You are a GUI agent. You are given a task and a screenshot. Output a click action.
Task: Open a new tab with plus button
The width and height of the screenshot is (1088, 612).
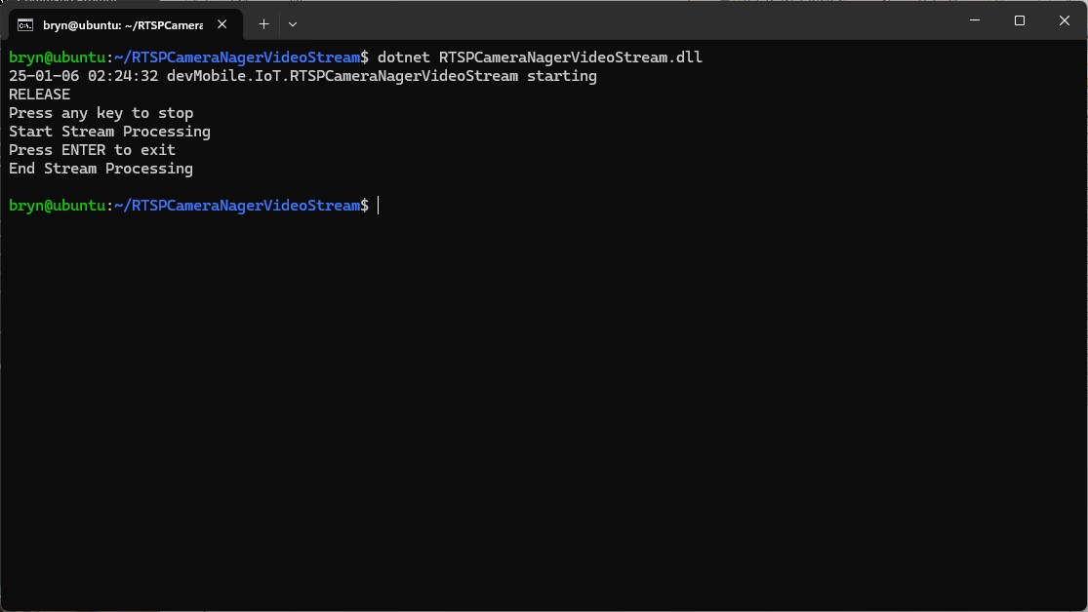tap(263, 23)
